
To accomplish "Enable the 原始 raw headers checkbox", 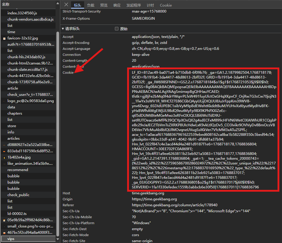I will click(x=117, y=29).
